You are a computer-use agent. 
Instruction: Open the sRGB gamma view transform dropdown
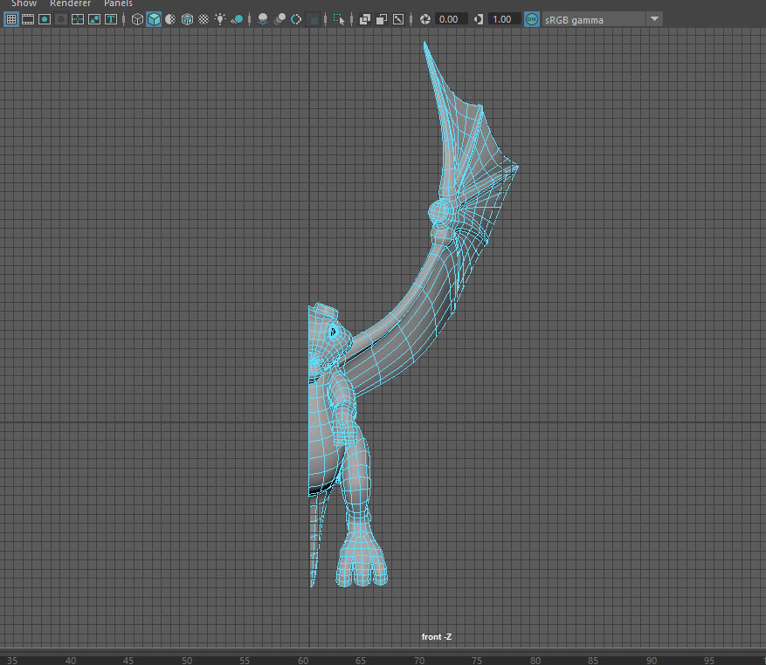click(594, 19)
